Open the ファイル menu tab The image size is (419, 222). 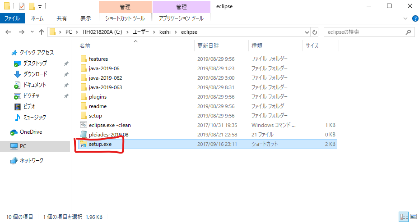click(12, 18)
